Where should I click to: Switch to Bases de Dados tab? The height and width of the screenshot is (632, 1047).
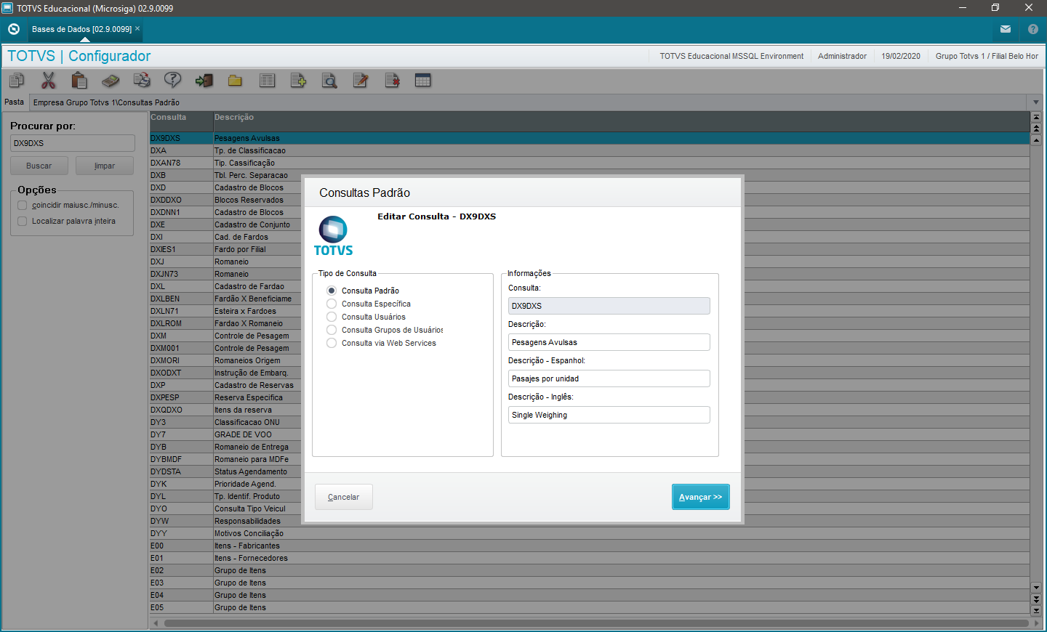pos(81,29)
